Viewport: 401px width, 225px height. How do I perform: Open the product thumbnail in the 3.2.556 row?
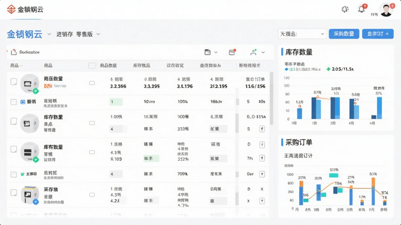pos(29,84)
